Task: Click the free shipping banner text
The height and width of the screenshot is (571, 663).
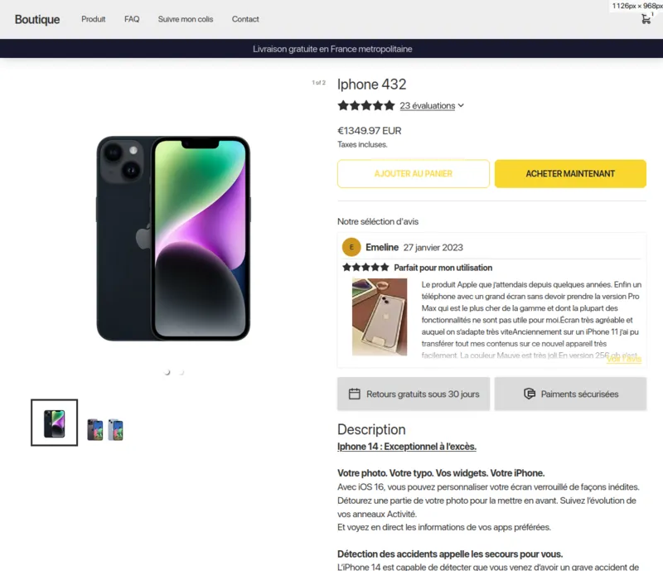Action: [x=331, y=49]
